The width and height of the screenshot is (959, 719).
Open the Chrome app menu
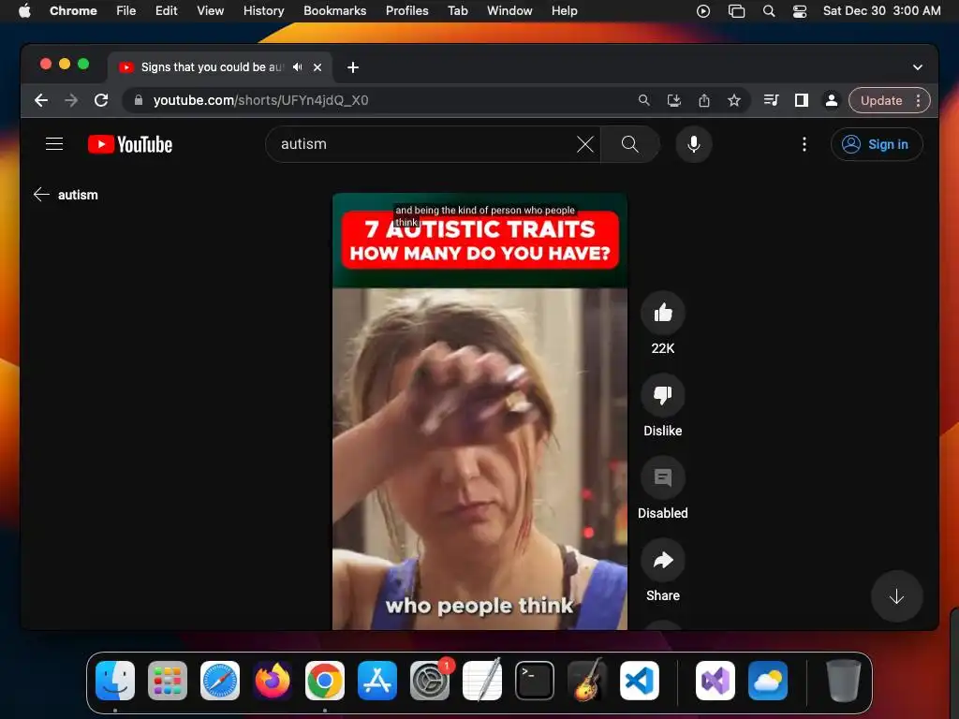(x=73, y=11)
